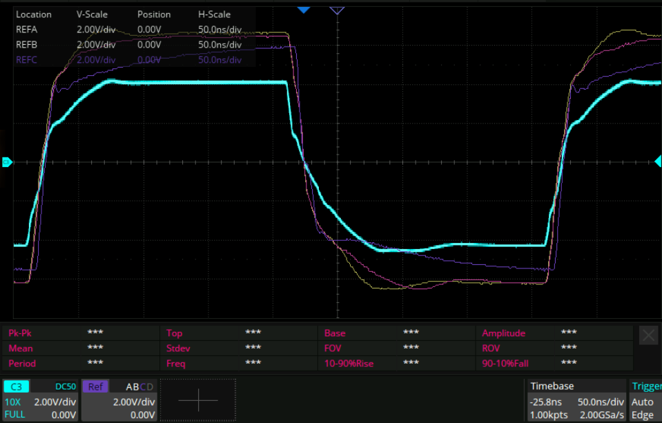
Task: Close the measurements panel with the X icon
Action: [x=648, y=335]
